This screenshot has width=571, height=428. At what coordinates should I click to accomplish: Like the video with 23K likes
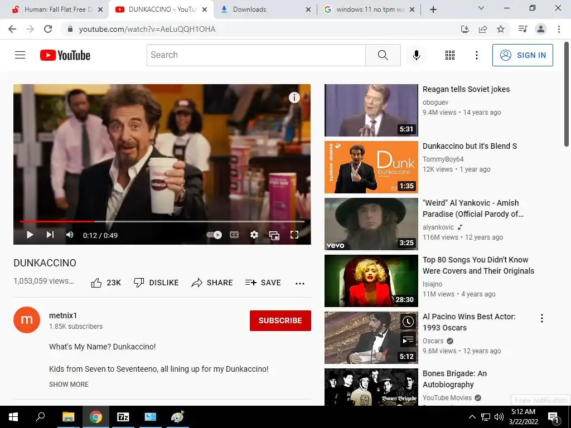(x=105, y=283)
